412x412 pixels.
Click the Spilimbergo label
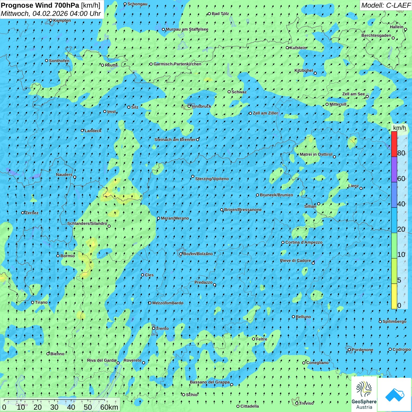pyautogui.click(x=394, y=321)
